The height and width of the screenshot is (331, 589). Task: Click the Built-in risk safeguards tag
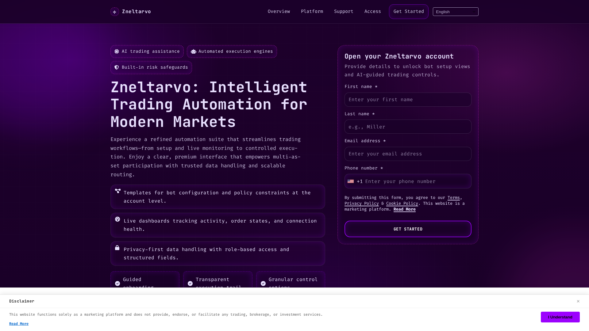point(151,68)
